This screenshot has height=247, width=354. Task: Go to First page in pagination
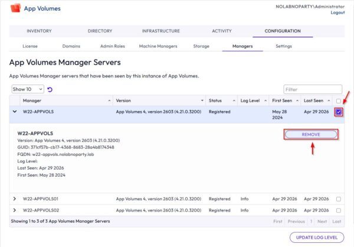pos(278,222)
